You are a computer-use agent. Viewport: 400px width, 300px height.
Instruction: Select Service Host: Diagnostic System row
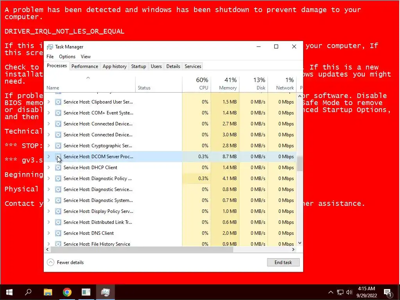coord(170,200)
